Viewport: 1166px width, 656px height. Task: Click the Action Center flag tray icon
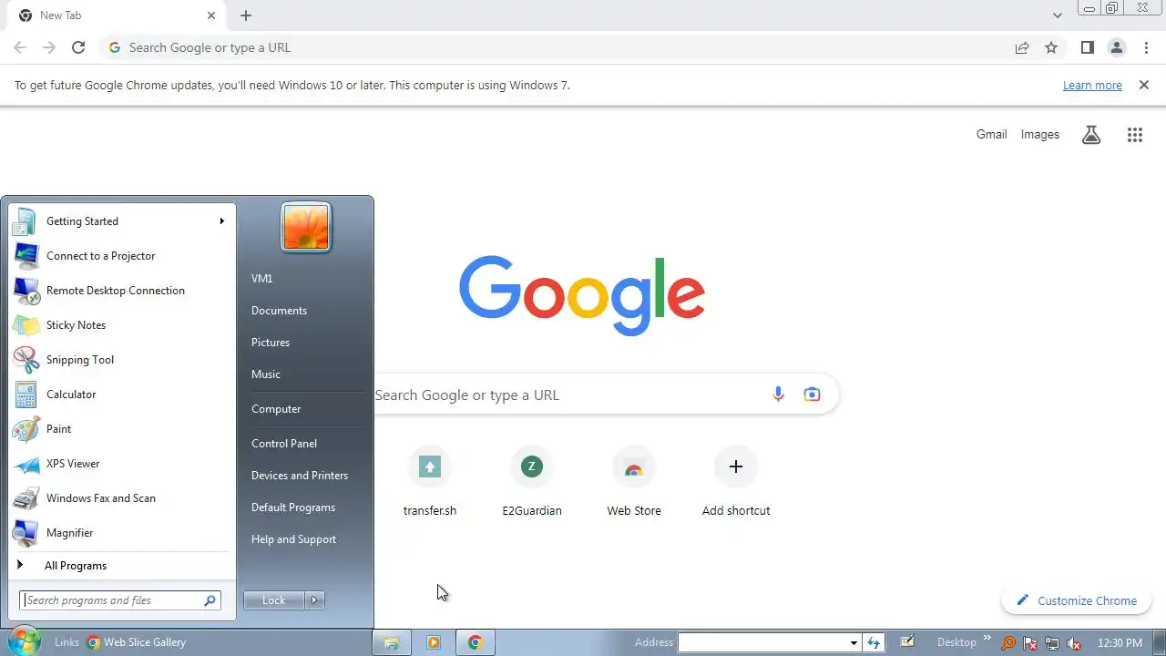coord(1030,642)
